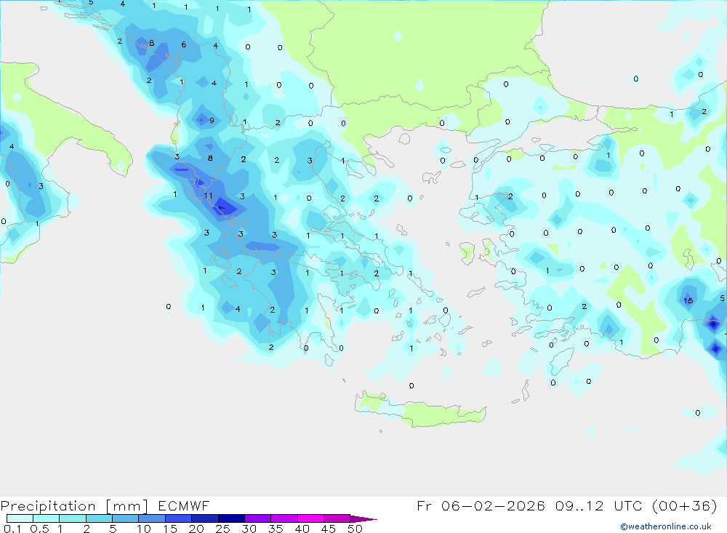Click the legend label '50'
Viewport: 727px width, 533px height.
tap(356, 529)
